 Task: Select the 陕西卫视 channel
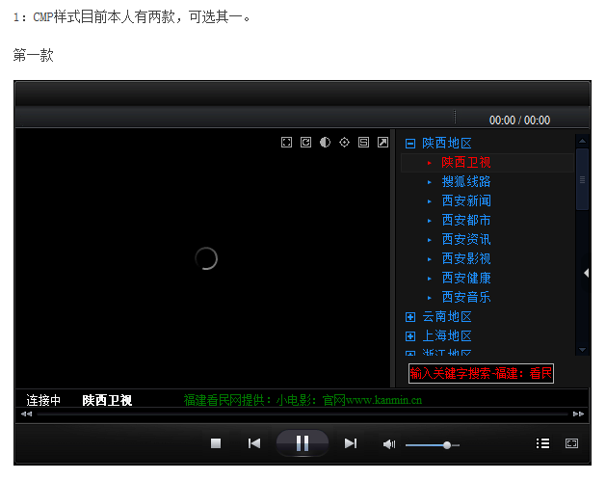tap(487, 163)
